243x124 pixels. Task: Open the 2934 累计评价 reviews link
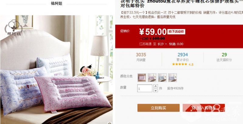point(183,57)
